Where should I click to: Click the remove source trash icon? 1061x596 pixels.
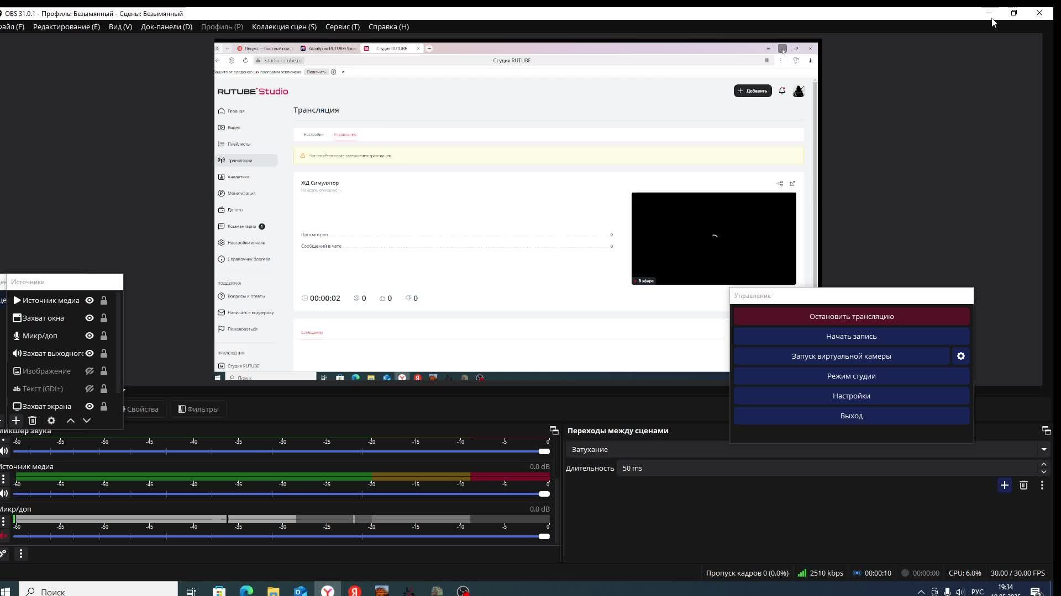click(x=33, y=421)
